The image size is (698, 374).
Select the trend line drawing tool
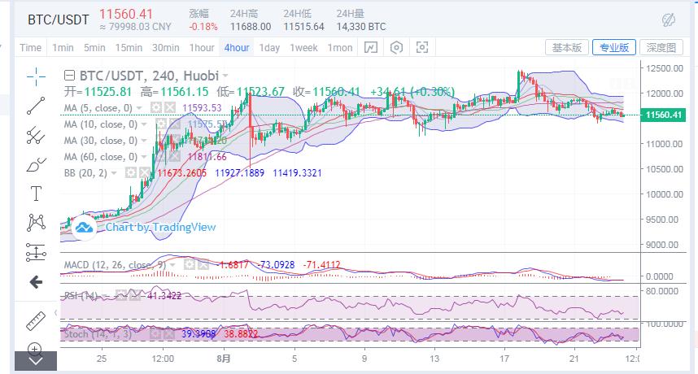coord(36,106)
